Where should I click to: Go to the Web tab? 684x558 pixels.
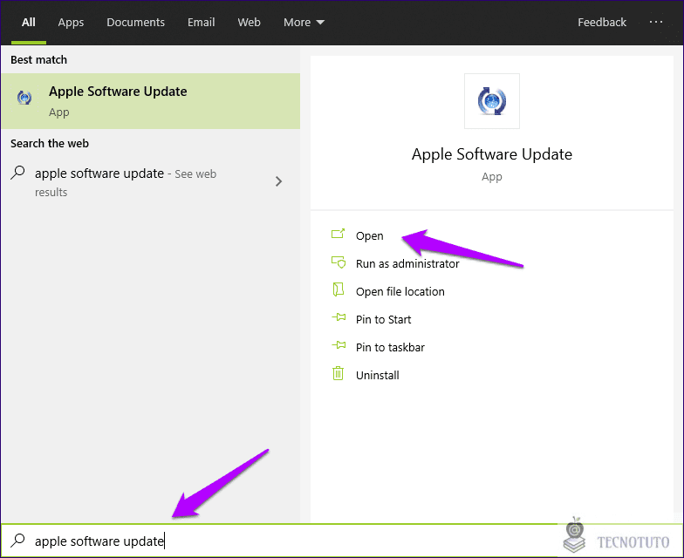coord(250,23)
